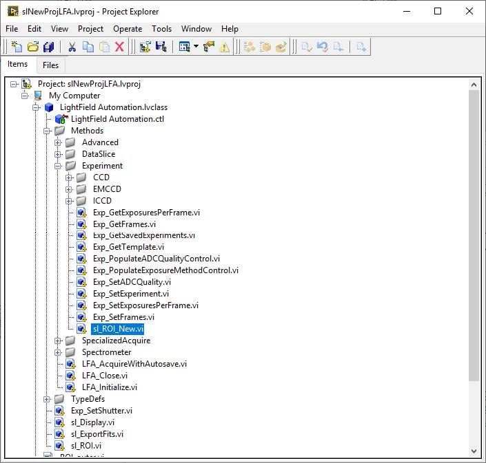Open the Filter View dropdown arrow
The width and height of the screenshot is (486, 463).
[x=196, y=46]
